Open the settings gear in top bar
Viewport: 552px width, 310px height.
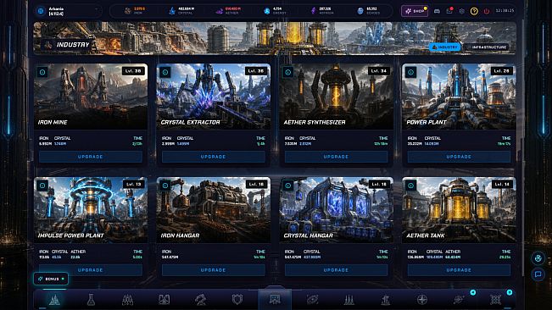[x=462, y=11]
